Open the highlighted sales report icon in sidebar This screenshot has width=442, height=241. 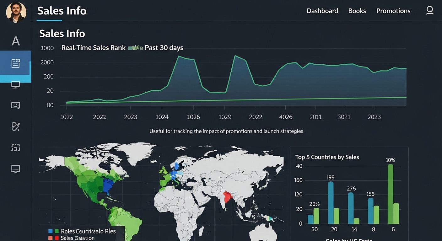tap(15, 63)
